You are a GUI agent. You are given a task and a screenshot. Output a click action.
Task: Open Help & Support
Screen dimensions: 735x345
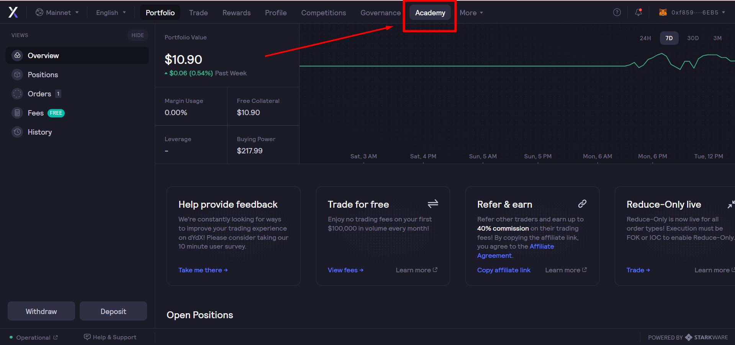[x=110, y=337]
